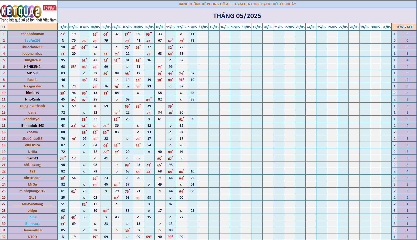Image resolution: width=417 pixels, height=240 pixels.
Task: Click the 01/05 date header
Action: [63, 27]
